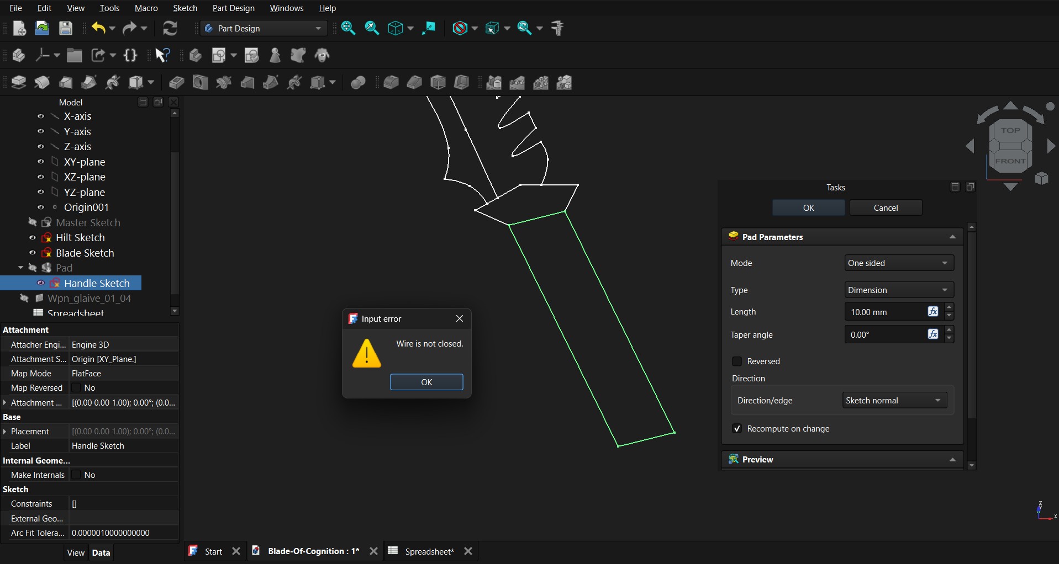Click the Boolean operation icon
Screen dimensions: 1059x564
point(358,83)
